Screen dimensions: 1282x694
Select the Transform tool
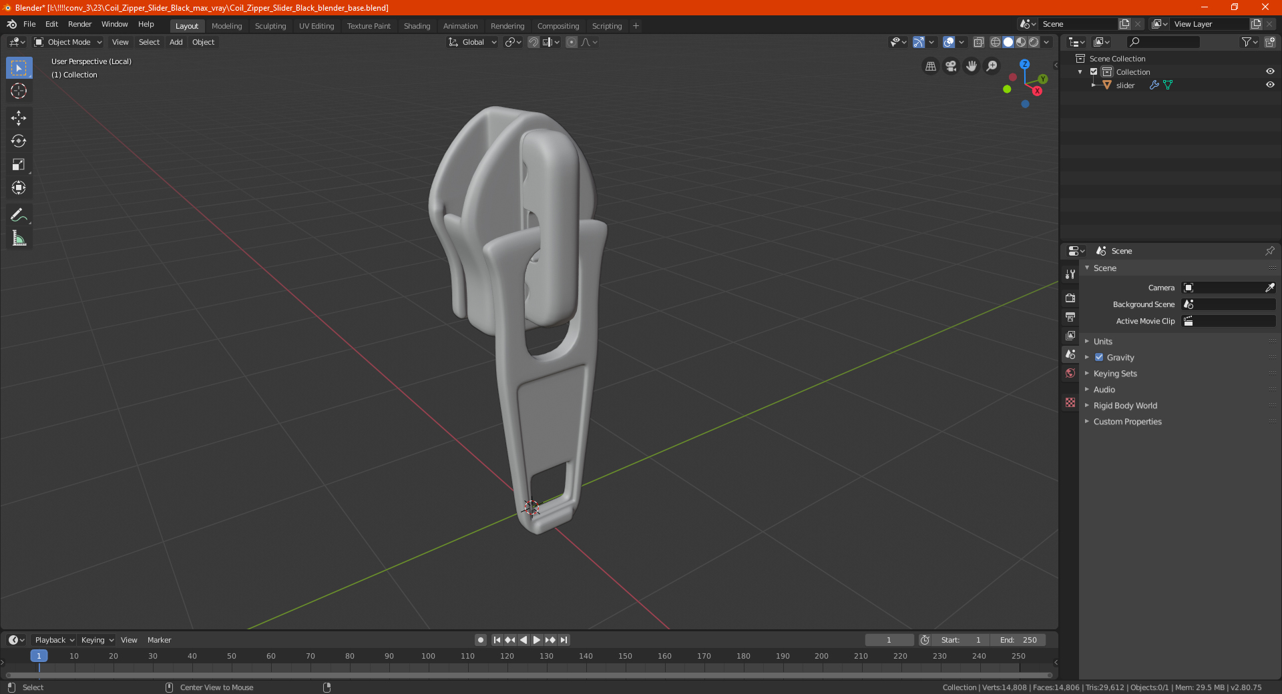[19, 188]
